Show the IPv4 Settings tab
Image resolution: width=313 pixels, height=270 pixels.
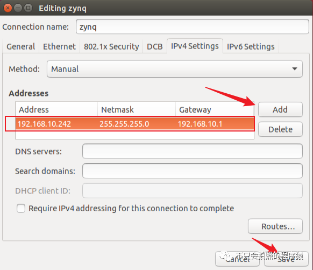click(x=195, y=46)
